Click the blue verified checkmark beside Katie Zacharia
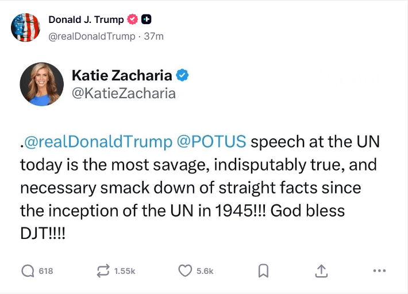The width and height of the screenshot is (408, 294). click(x=182, y=75)
